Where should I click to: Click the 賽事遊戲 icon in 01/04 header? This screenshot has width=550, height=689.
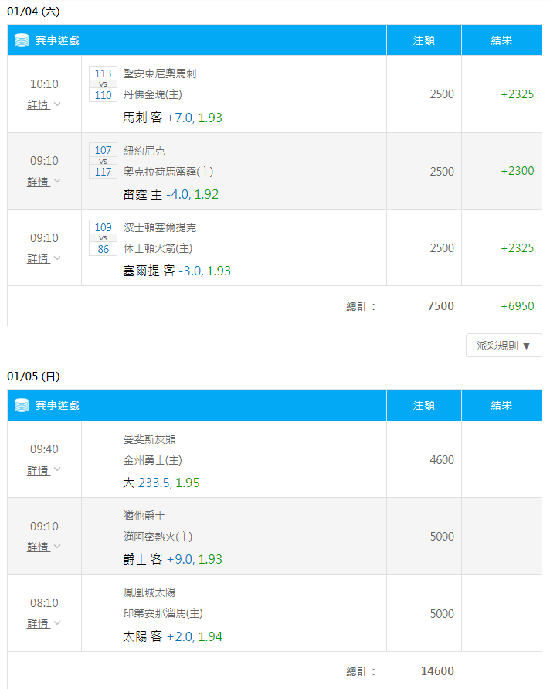point(22,40)
